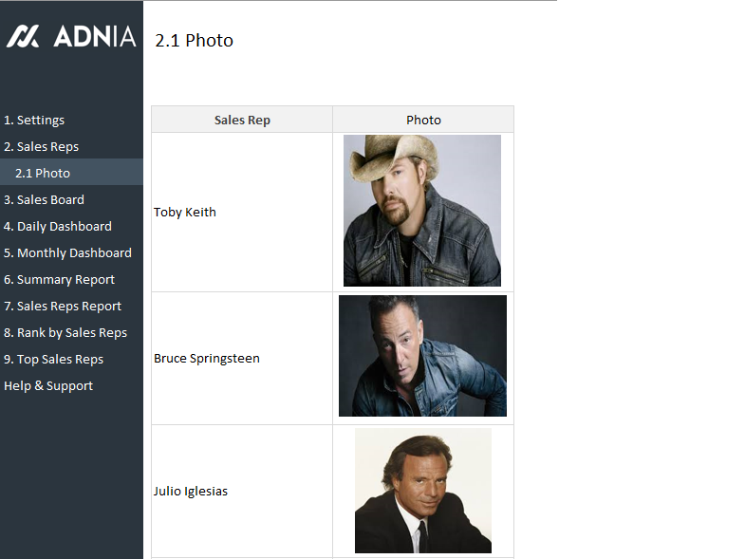This screenshot has width=745, height=559.
Task: Navigate to 4. Daily Dashboard
Action: click(x=58, y=227)
